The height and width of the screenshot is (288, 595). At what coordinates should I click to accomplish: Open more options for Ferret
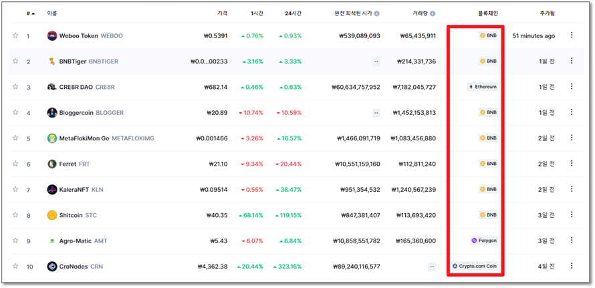(572, 163)
